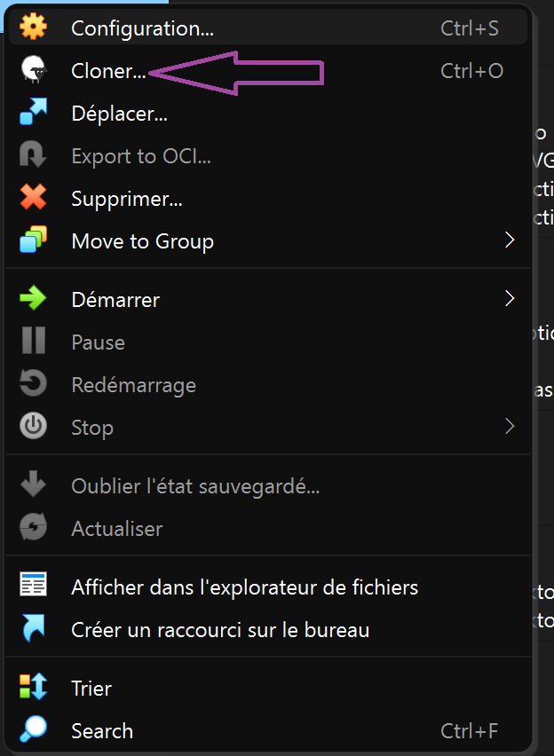Click the Search magnifier icon
554x756 pixels.
[33, 730]
